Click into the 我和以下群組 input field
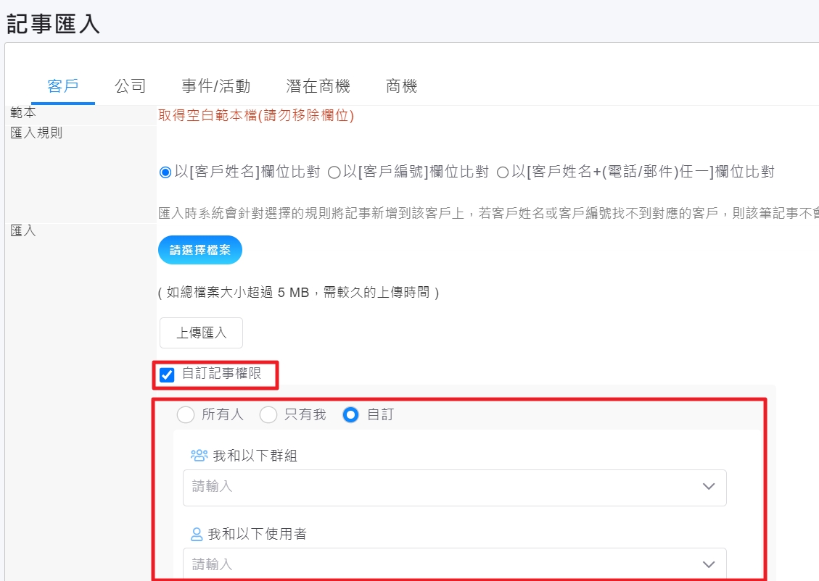Viewport: 819px width, 581px height. (x=435, y=487)
